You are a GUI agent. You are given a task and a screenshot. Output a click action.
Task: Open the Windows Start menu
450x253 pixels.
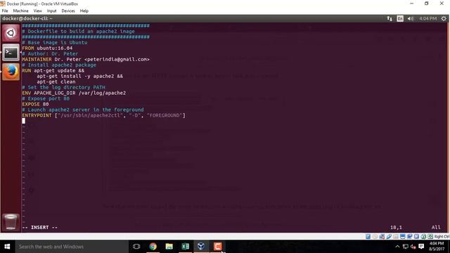coord(7,247)
